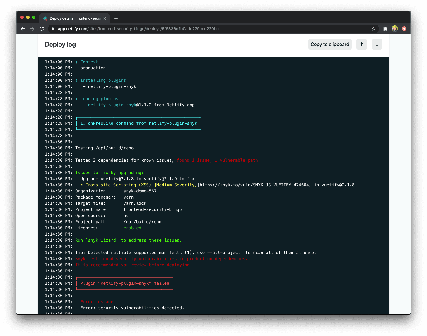Click "Snyk test found security vulnerabilities" red line
This screenshot has height=336, width=427.
[161, 259]
